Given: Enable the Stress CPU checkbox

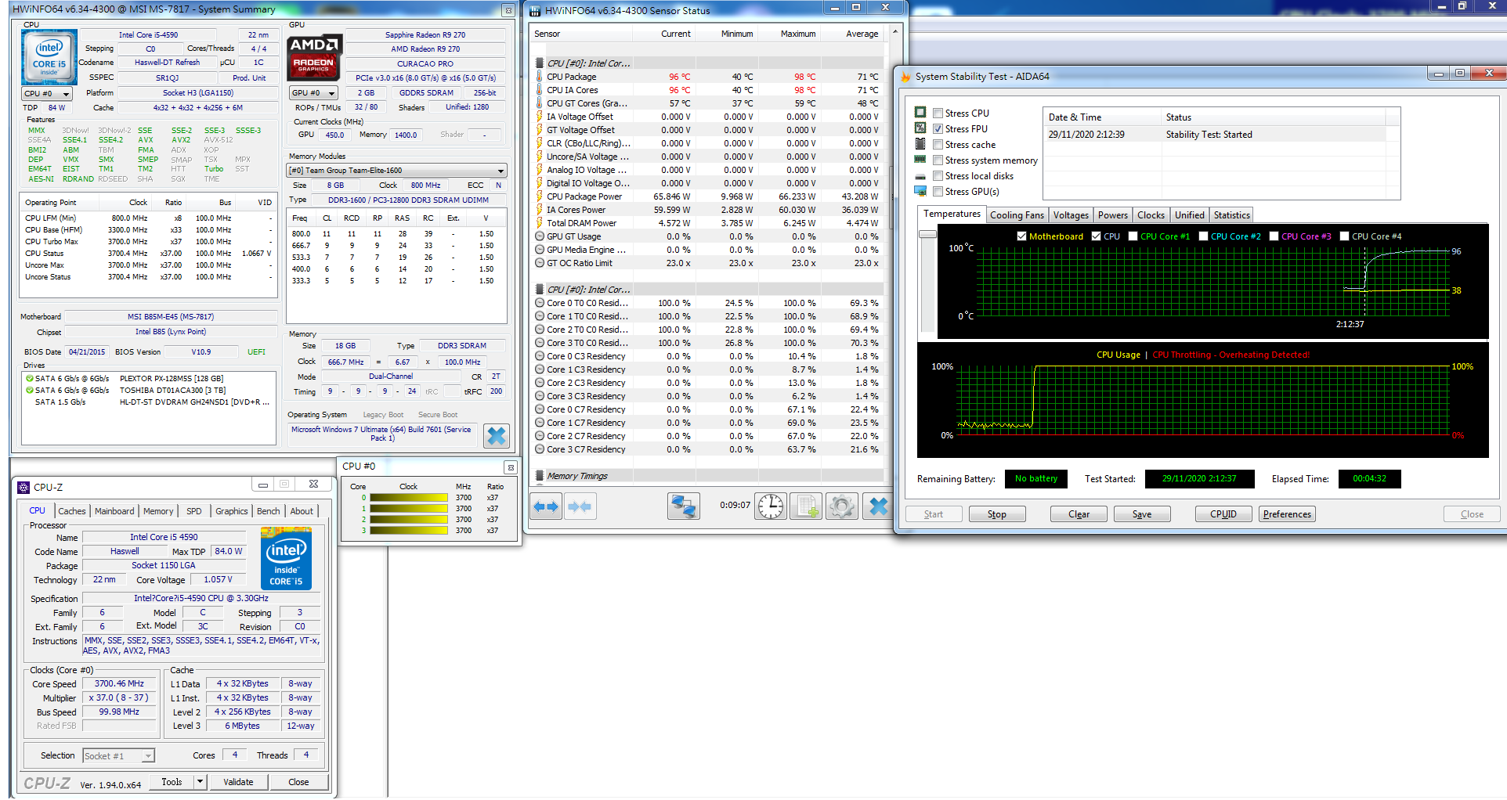Looking at the screenshot, I should pos(938,114).
